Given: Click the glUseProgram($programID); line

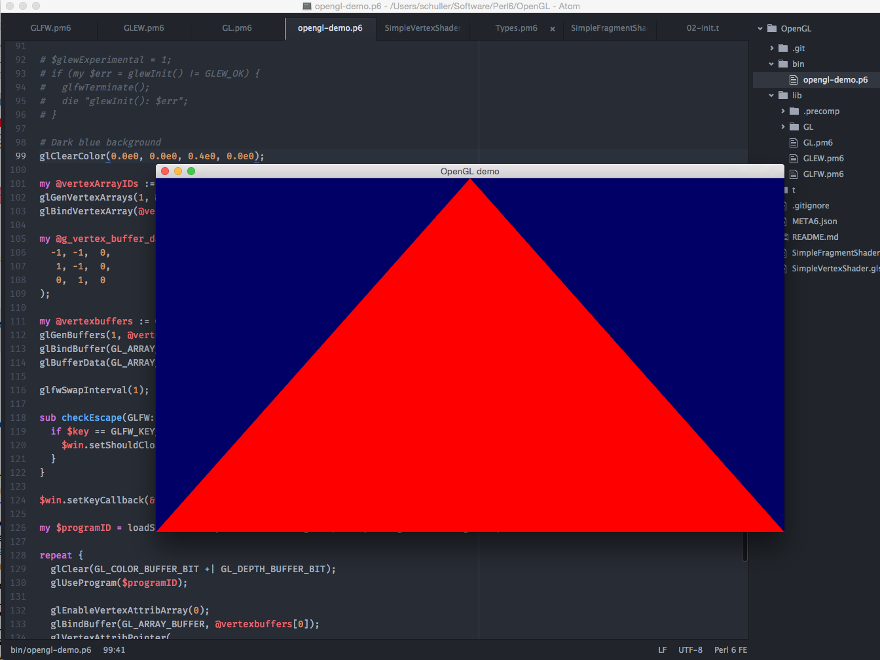Looking at the screenshot, I should pyautogui.click(x=119, y=583).
